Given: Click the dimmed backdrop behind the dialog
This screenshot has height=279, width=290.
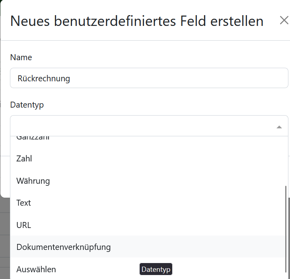Looking at the screenshot, I should pyautogui.click(x=5, y=237).
